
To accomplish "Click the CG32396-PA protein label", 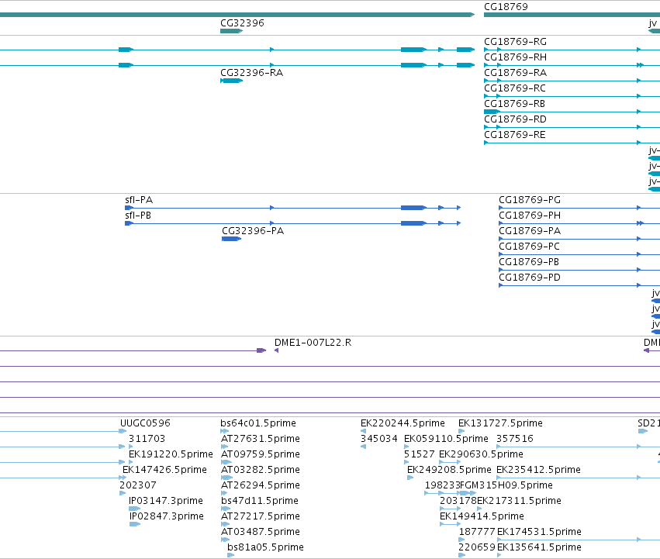I will click(253, 231).
